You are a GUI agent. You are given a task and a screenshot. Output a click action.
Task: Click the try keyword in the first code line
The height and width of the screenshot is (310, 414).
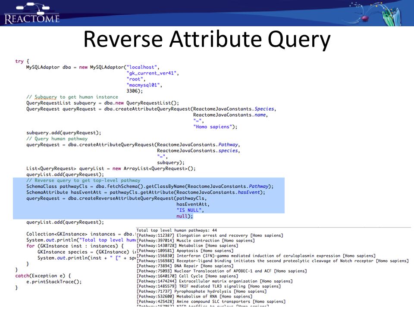[x=19, y=61]
